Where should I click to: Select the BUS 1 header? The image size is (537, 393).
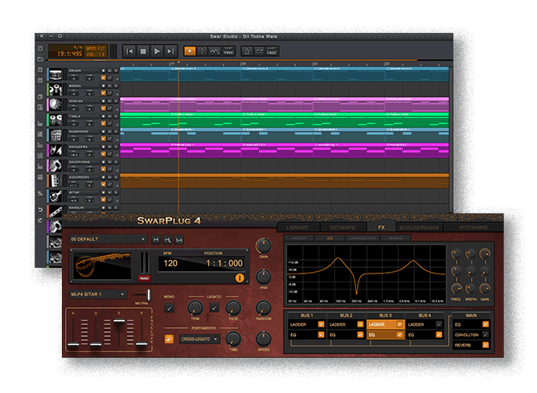pos(307,315)
